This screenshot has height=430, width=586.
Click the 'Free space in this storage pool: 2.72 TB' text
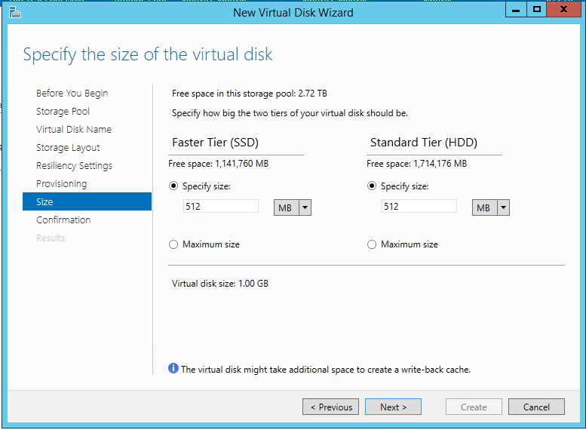coord(250,94)
